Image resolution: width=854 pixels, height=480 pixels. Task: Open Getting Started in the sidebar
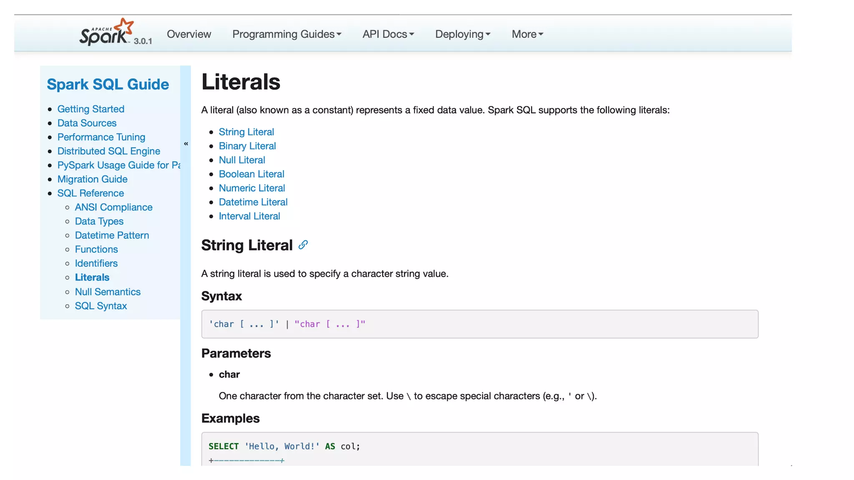pos(91,109)
